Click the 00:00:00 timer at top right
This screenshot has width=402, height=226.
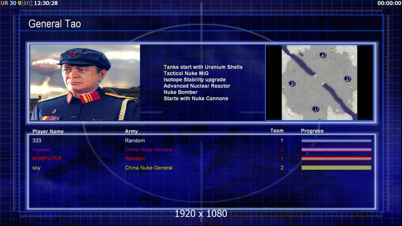coord(389,3)
